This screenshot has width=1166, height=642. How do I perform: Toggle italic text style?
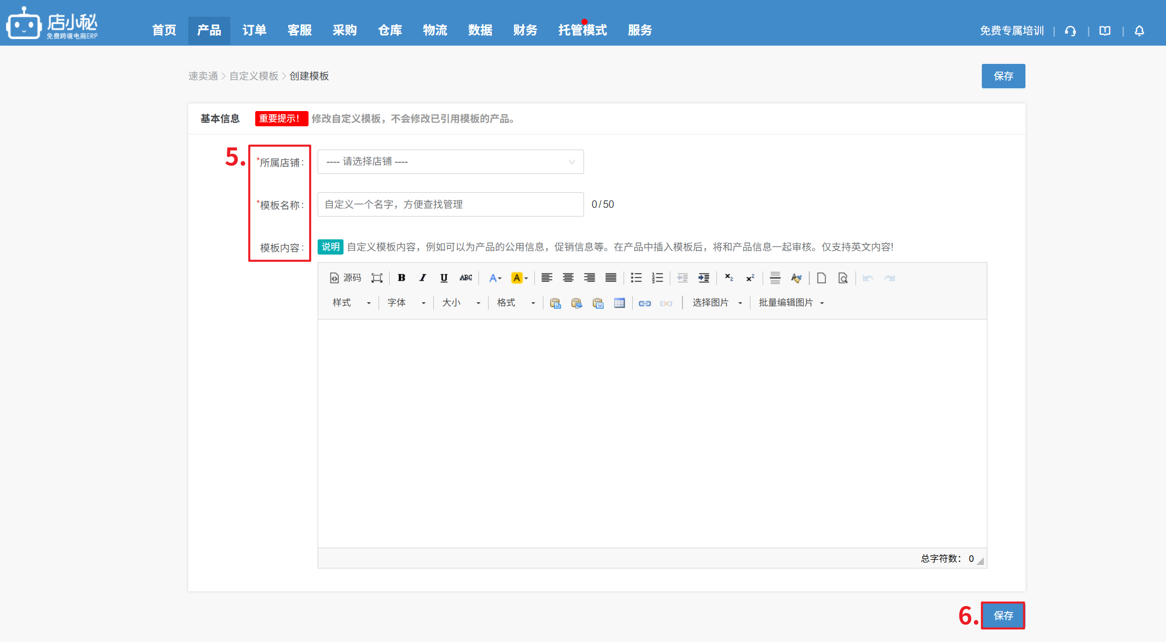tap(423, 278)
